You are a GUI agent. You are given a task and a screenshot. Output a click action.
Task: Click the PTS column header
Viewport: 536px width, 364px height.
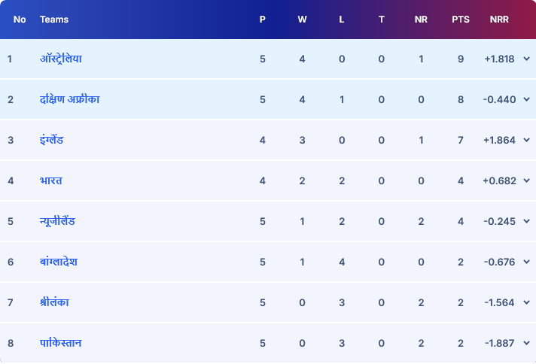pos(461,20)
